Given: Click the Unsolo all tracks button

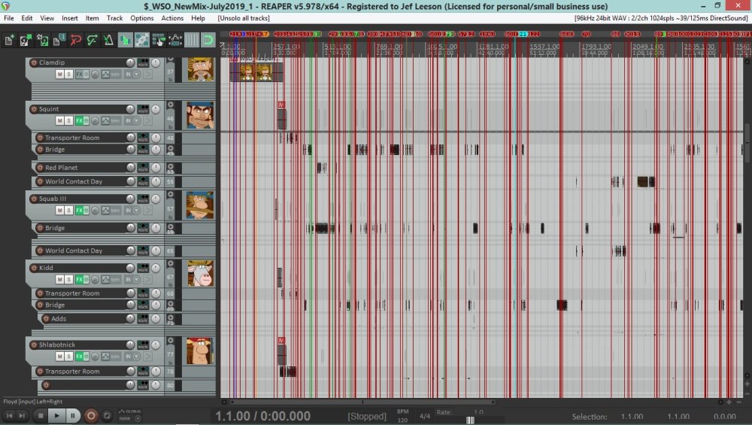Looking at the screenshot, I should [244, 18].
